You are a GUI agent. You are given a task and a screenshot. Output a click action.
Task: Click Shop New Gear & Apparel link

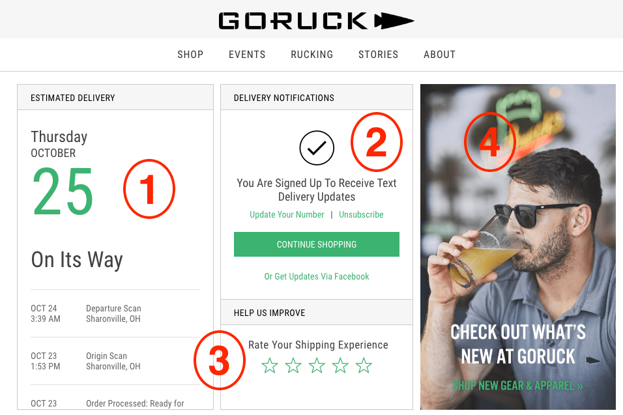point(517,386)
